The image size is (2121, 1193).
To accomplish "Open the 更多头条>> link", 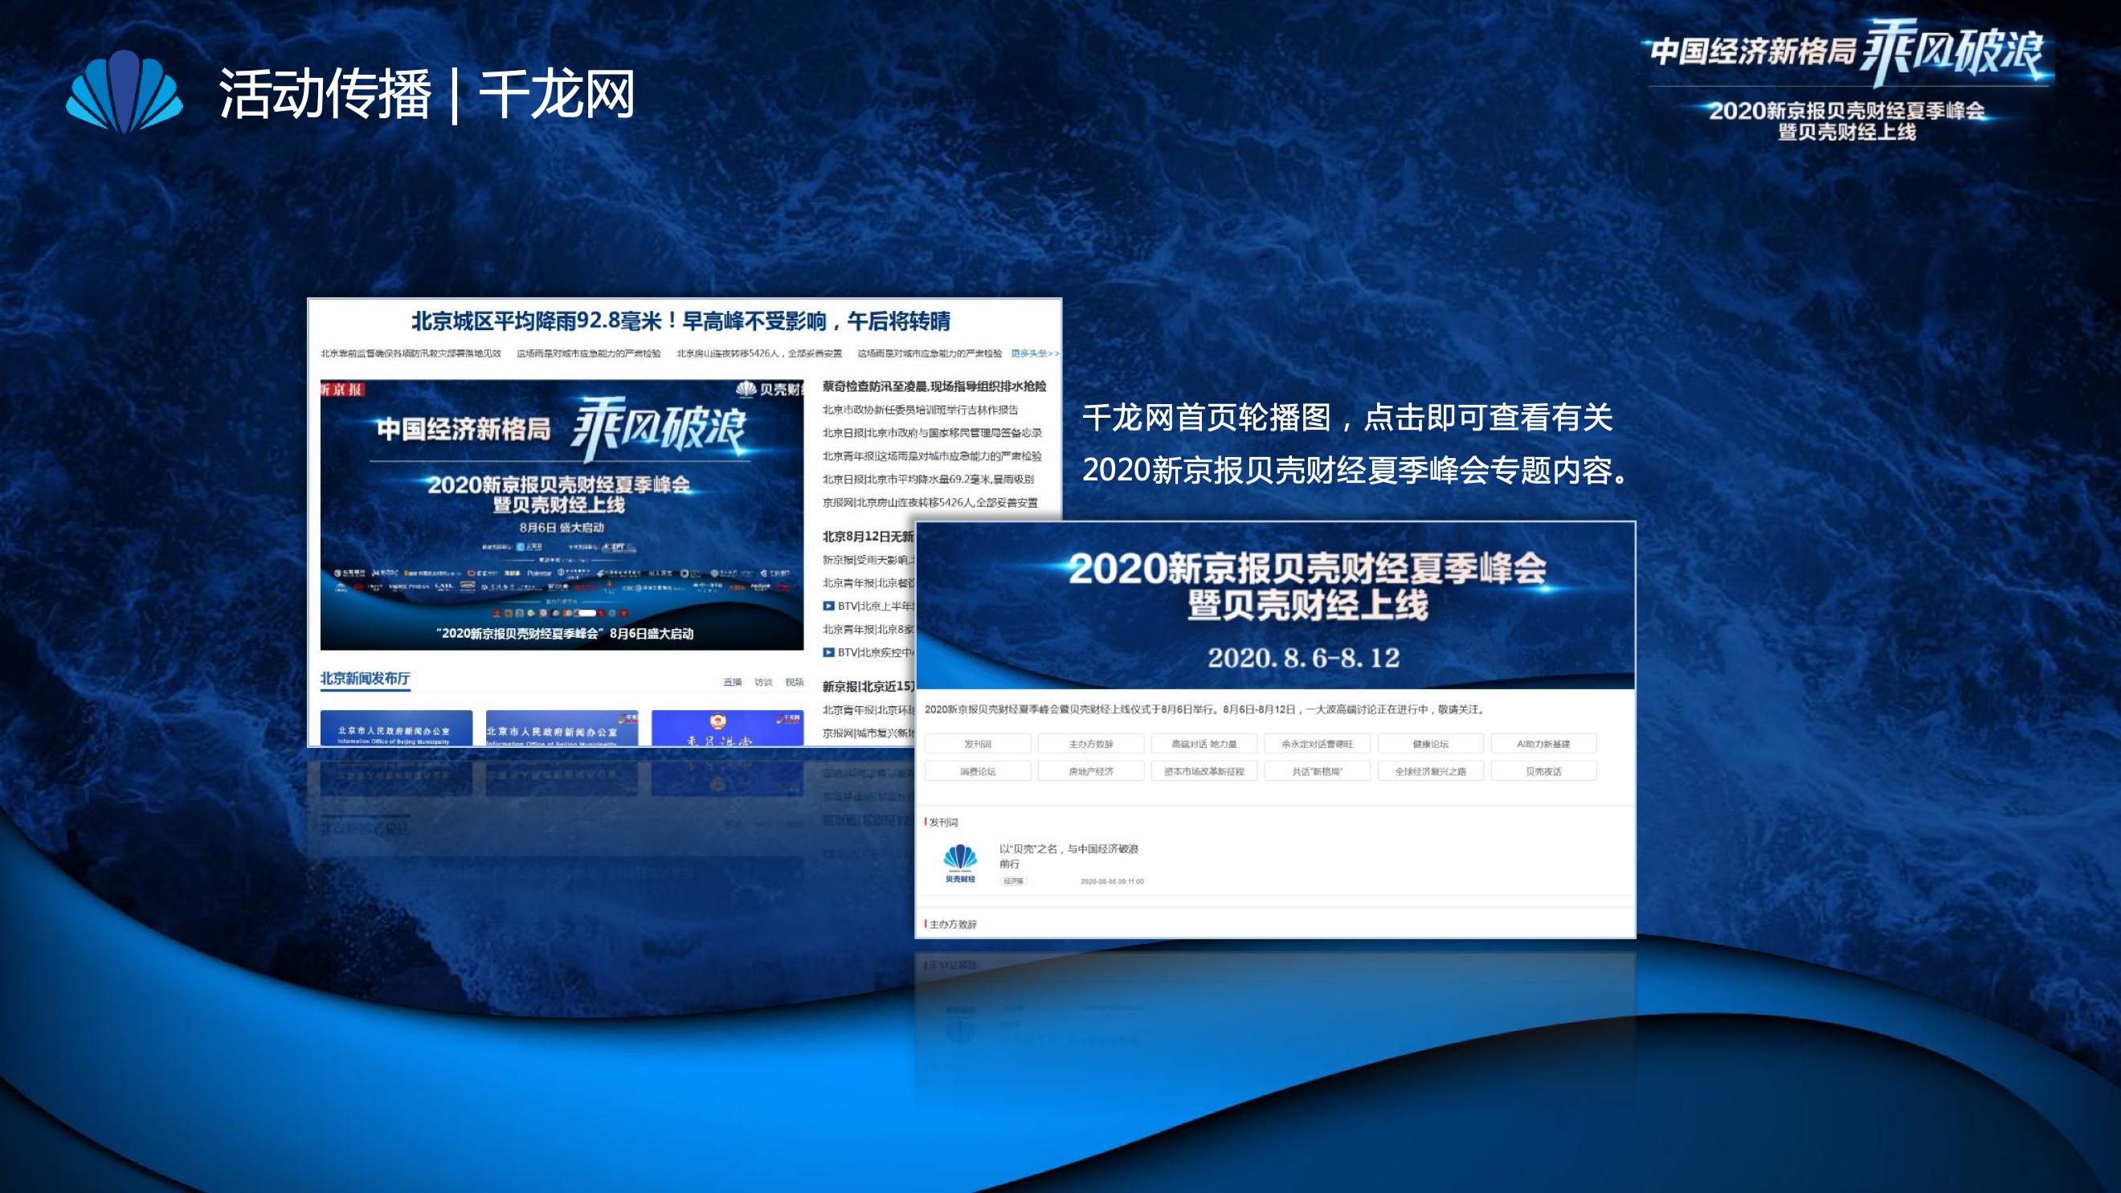I will coord(1034,353).
